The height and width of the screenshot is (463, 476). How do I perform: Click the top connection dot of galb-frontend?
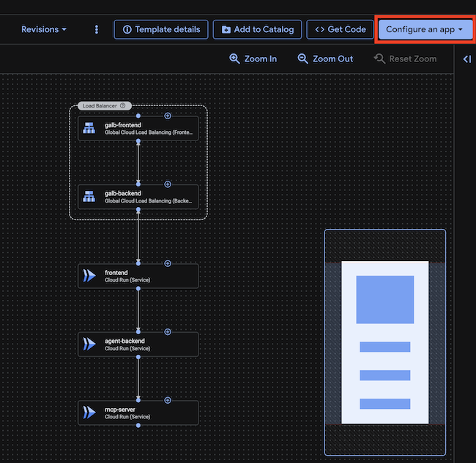click(138, 116)
